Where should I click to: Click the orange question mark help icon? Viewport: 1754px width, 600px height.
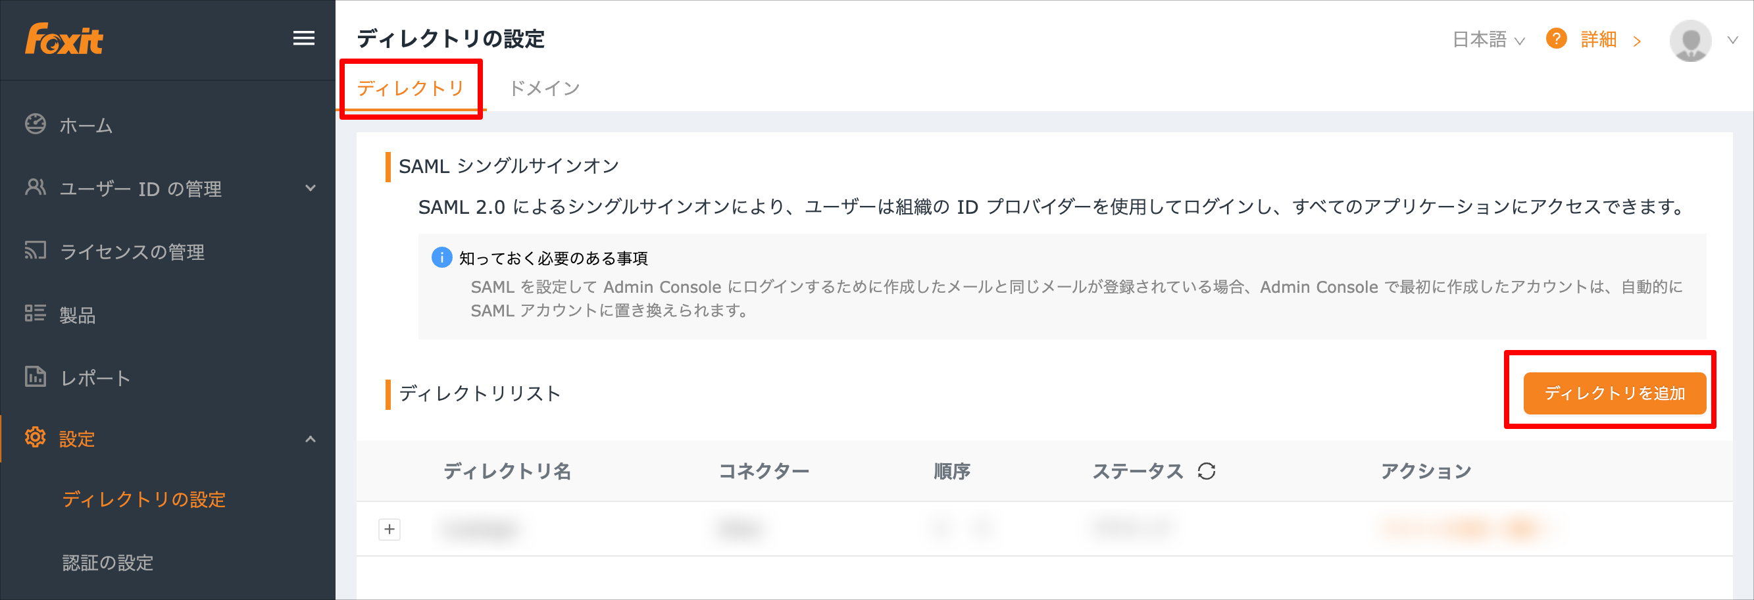click(x=1557, y=39)
